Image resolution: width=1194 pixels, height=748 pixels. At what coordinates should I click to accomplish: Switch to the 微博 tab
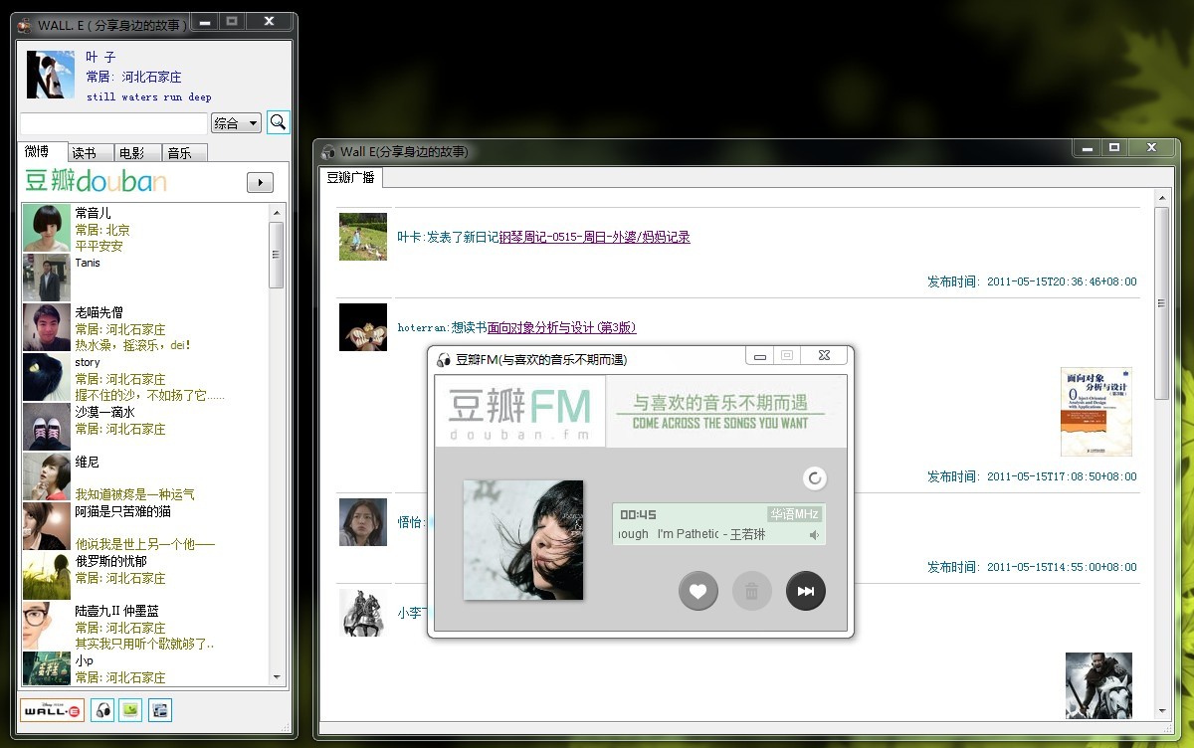[x=44, y=152]
